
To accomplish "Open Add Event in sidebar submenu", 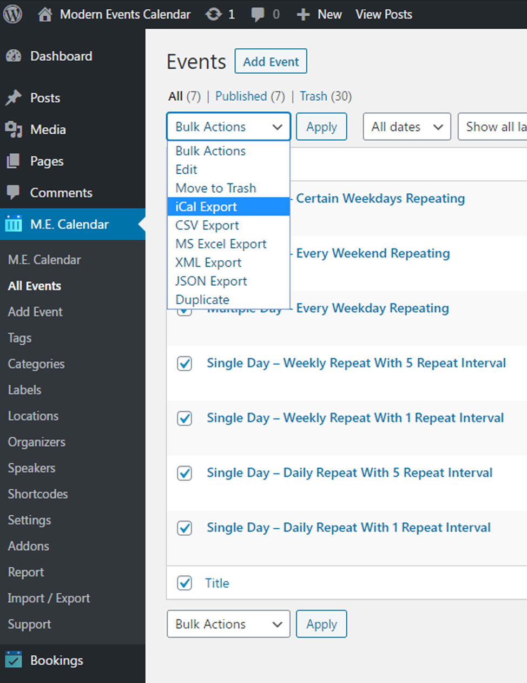I will pos(35,312).
